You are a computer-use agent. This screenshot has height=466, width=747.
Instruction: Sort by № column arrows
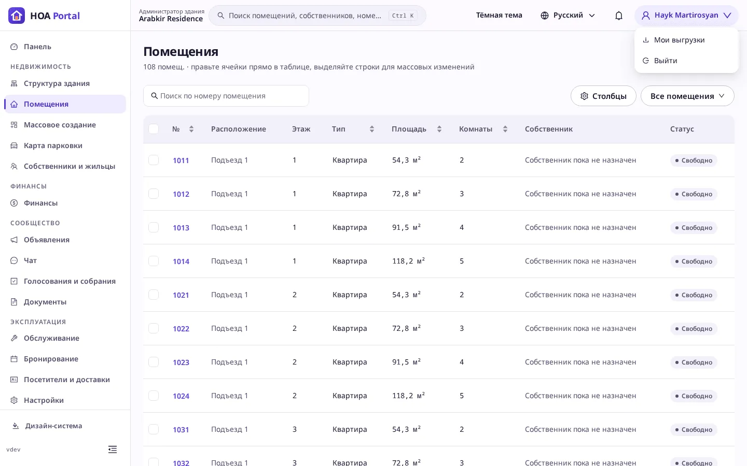pos(191,129)
